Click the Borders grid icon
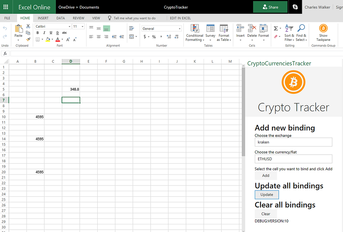This screenshot has width=343, height=232. (38, 39)
